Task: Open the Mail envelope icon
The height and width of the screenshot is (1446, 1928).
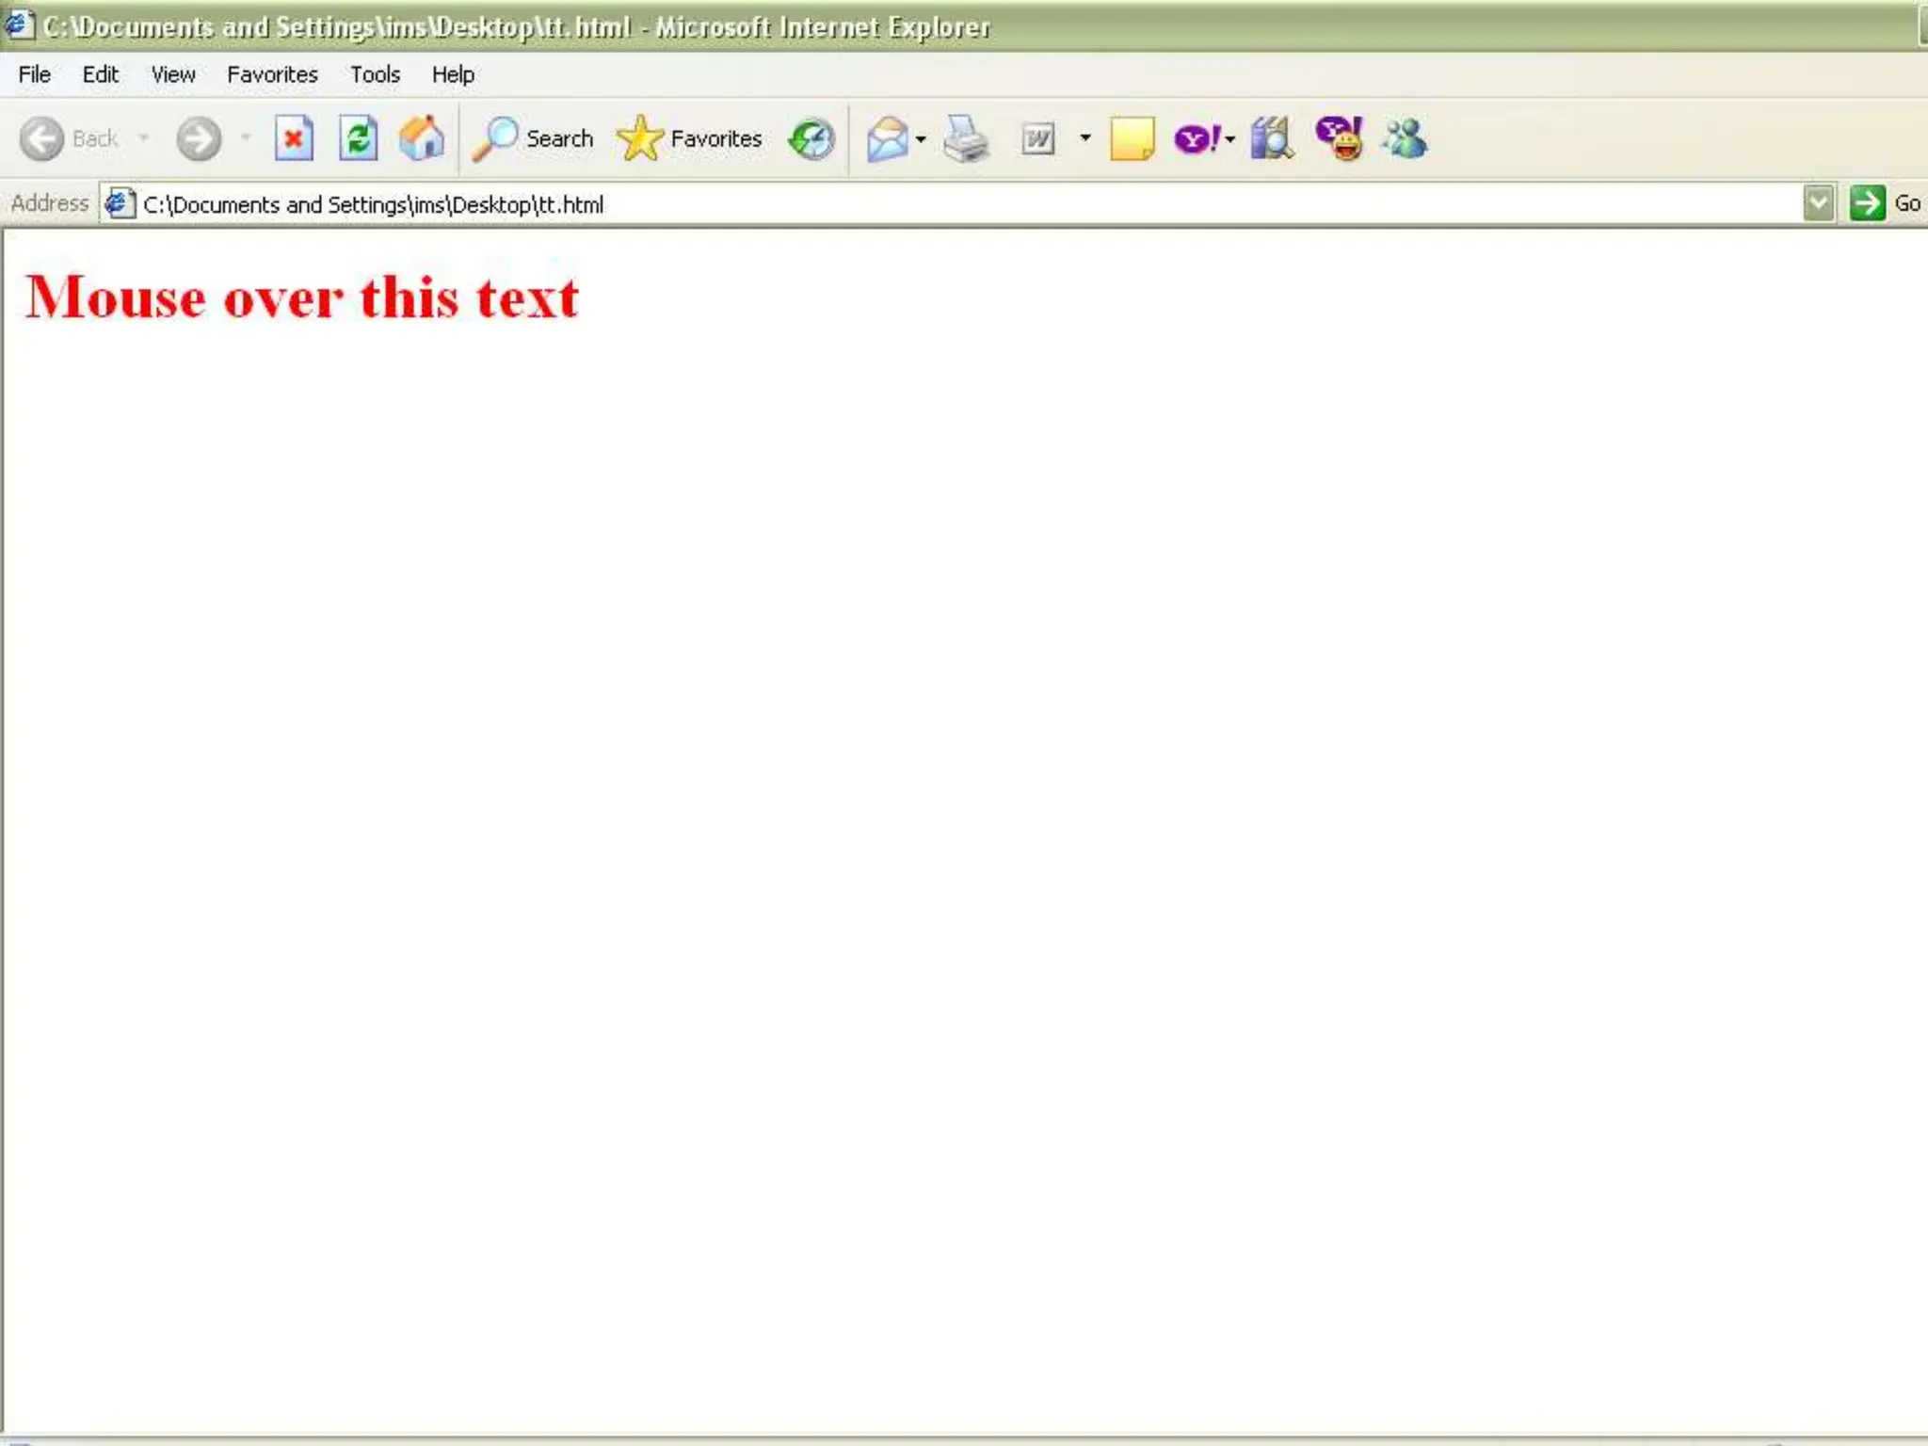Action: [x=887, y=139]
